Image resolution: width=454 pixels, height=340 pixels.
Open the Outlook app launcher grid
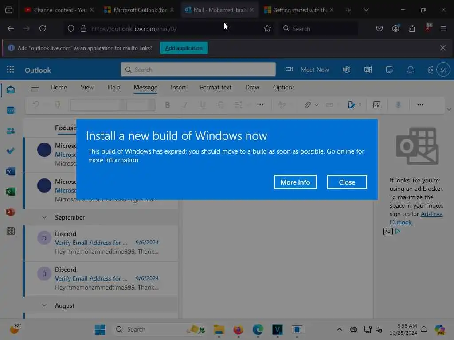(11, 70)
